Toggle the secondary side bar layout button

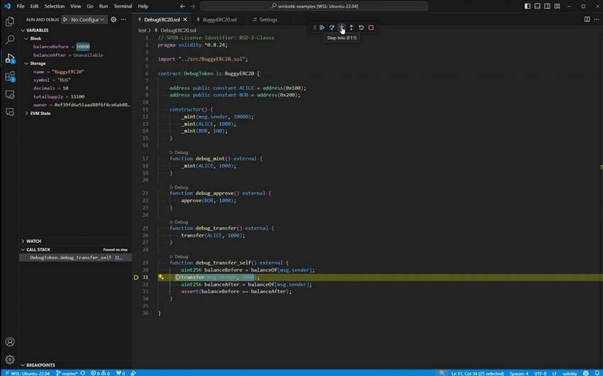click(x=547, y=6)
